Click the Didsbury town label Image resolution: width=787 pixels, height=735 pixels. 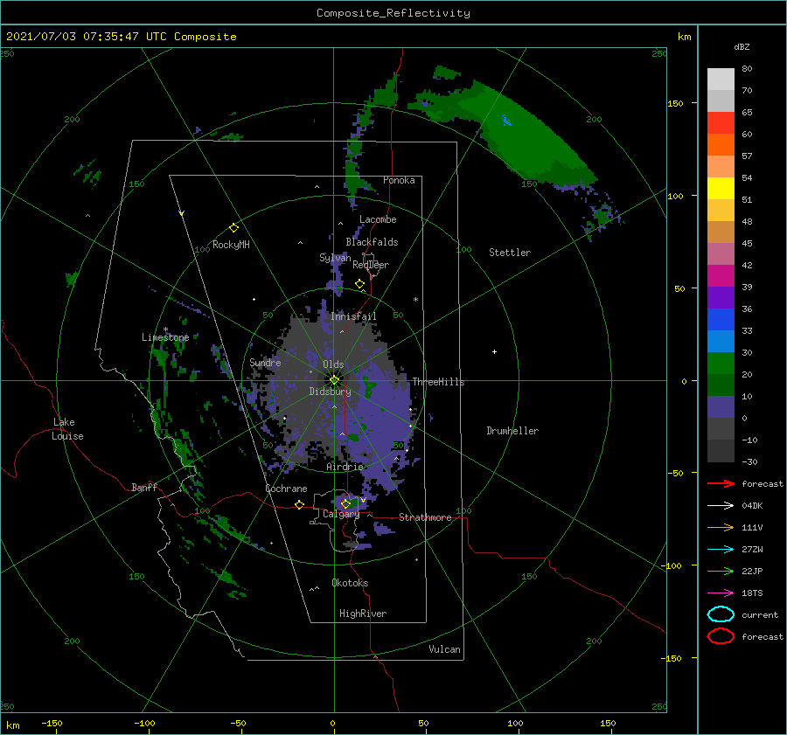(x=331, y=392)
